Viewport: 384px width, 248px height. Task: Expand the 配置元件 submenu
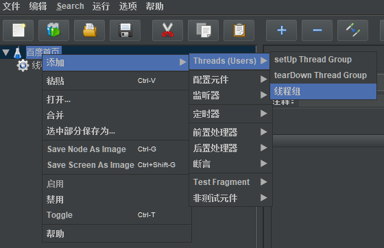tap(230, 79)
